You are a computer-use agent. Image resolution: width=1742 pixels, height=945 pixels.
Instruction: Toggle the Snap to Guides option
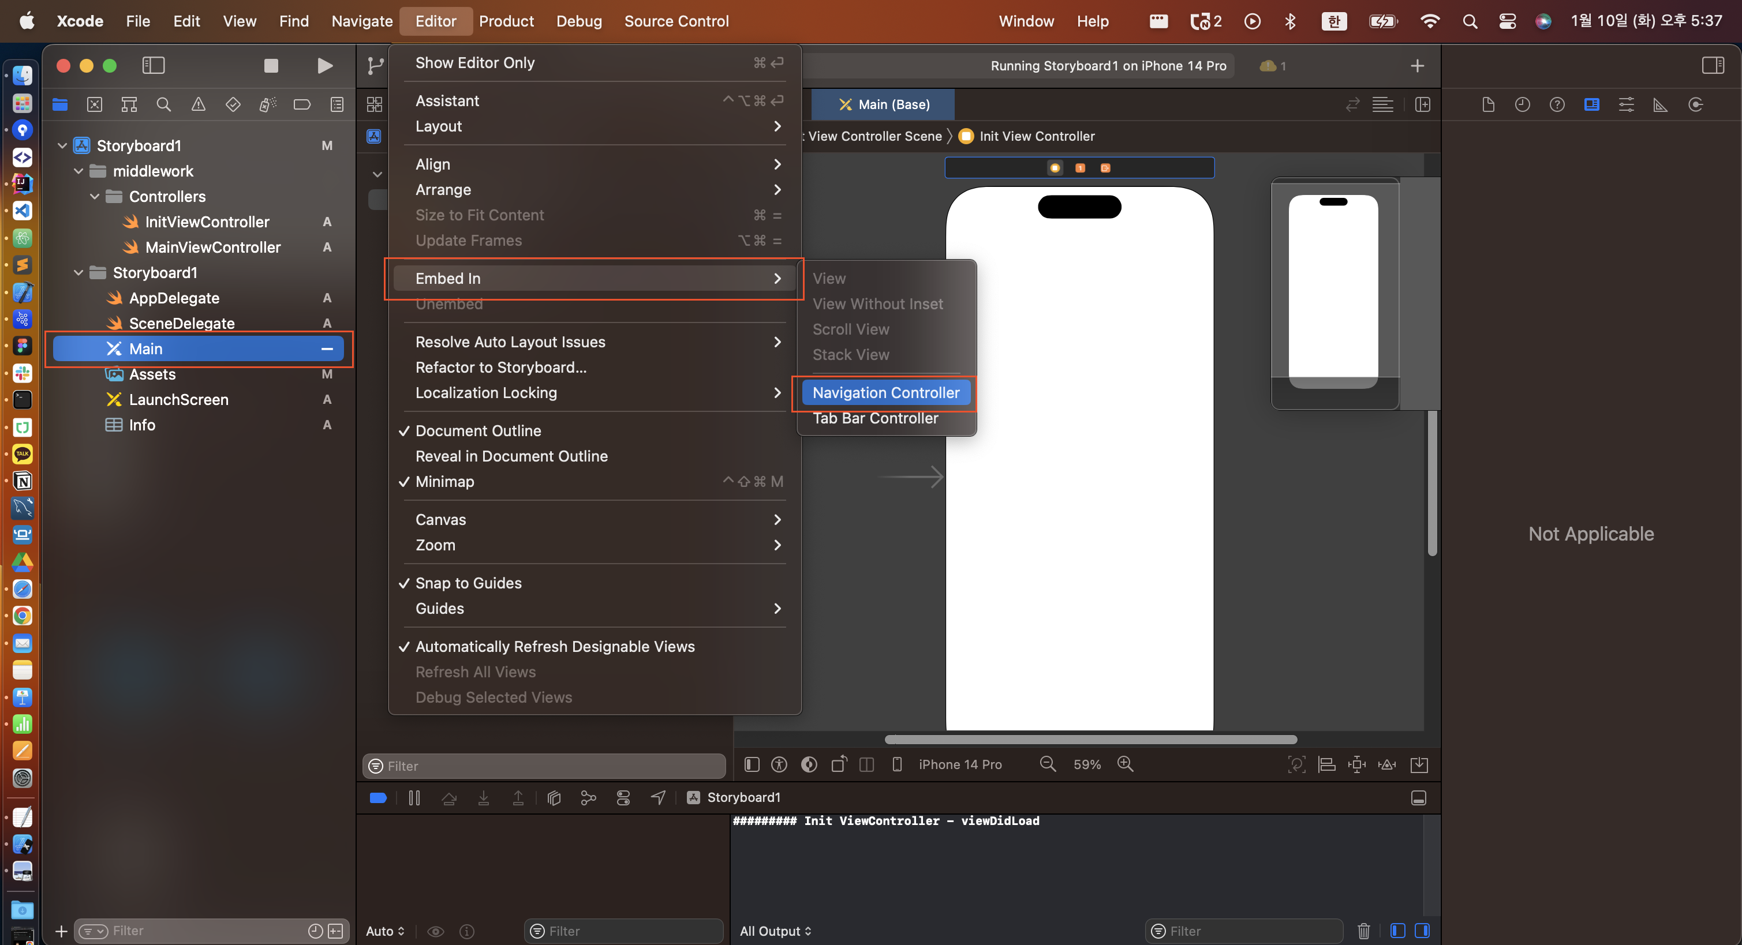tap(468, 583)
